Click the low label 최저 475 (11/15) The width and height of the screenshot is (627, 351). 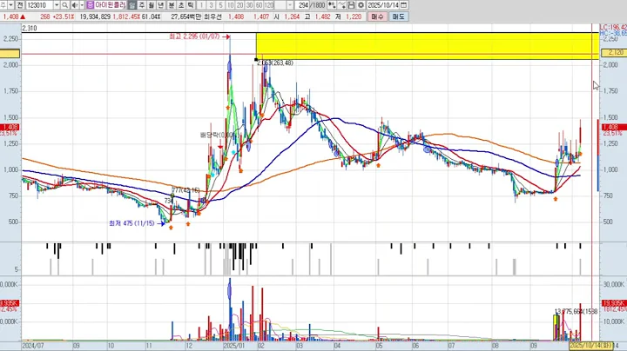[x=131, y=223]
